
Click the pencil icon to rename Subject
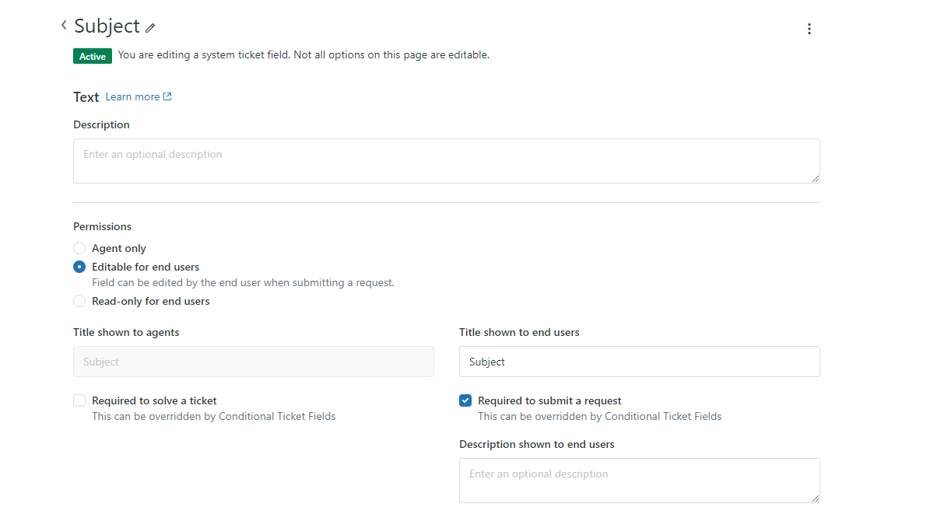[150, 28]
